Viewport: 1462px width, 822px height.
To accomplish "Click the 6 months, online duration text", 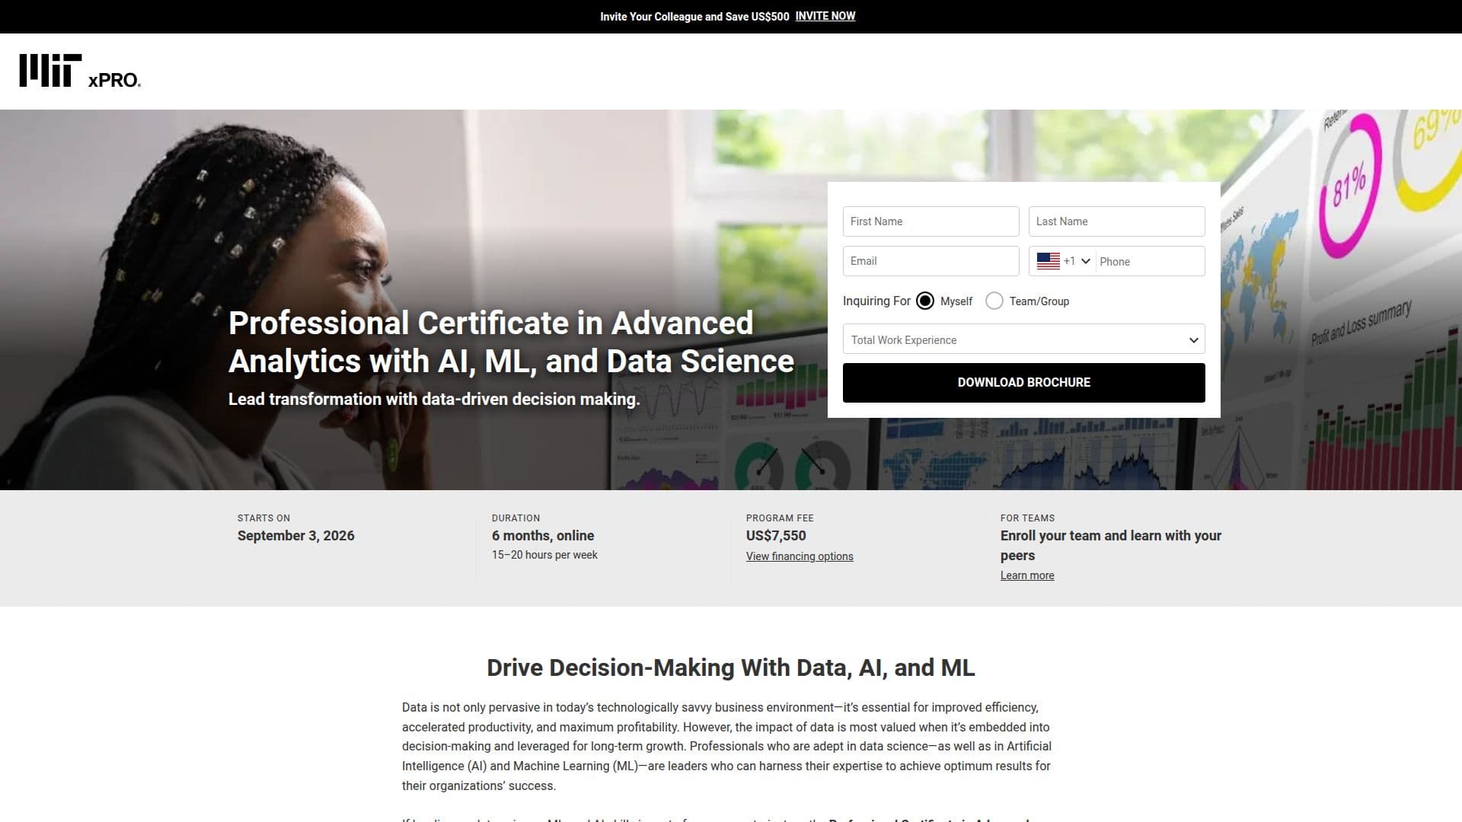I will [x=542, y=536].
